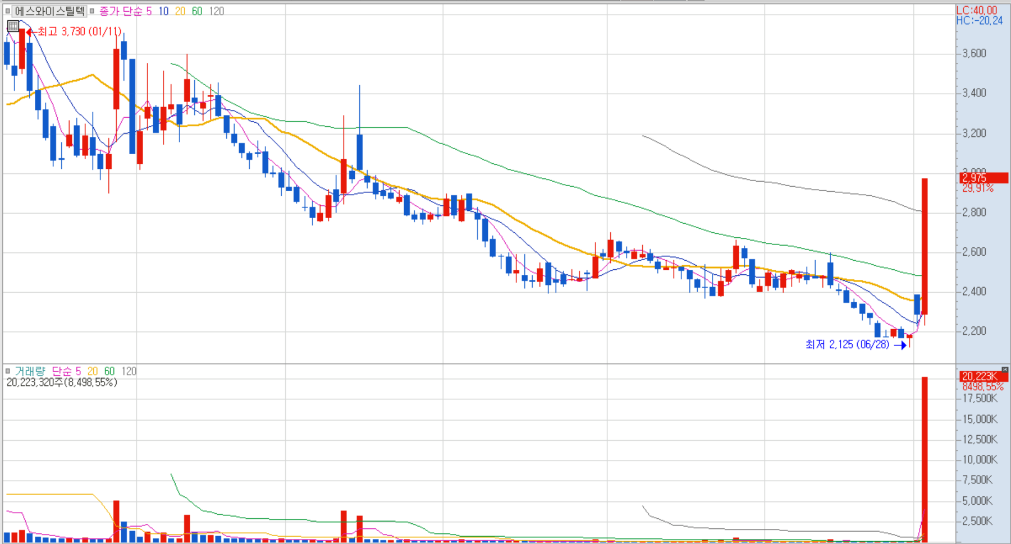The image size is (1011, 544).
Task: Click the square marker before 에스와이스틸텍
Action: point(7,11)
